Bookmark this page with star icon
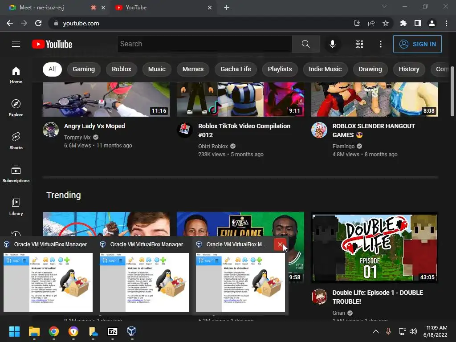Viewport: 456px width, 342px height. [x=386, y=23]
